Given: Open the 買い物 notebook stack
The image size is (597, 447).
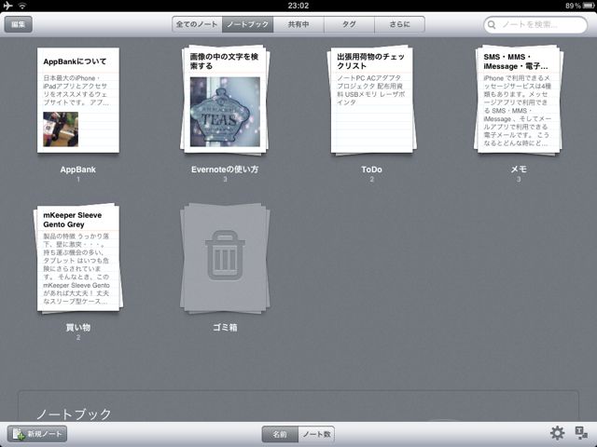Looking at the screenshot, I should pos(78,259).
